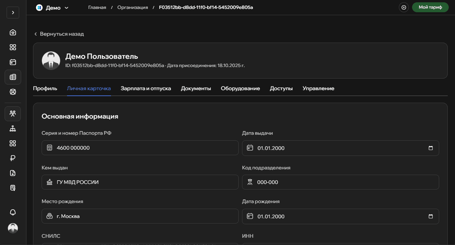The width and height of the screenshot is (455, 245).
Task: Switch to the Доступы tab
Action: (x=281, y=88)
